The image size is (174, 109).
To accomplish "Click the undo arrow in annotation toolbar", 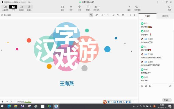I will (x=118, y=15).
